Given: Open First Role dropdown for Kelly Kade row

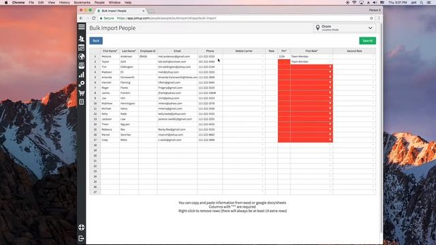Looking at the screenshot, I should 330,114.
